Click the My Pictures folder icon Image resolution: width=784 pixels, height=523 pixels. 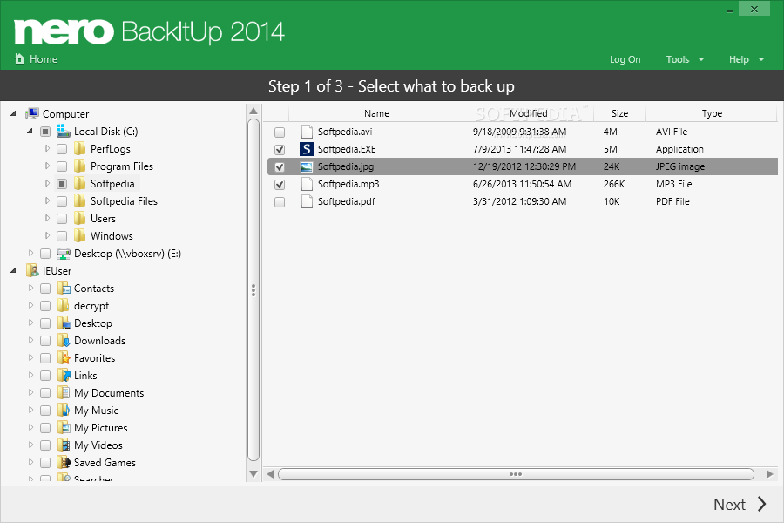point(64,427)
